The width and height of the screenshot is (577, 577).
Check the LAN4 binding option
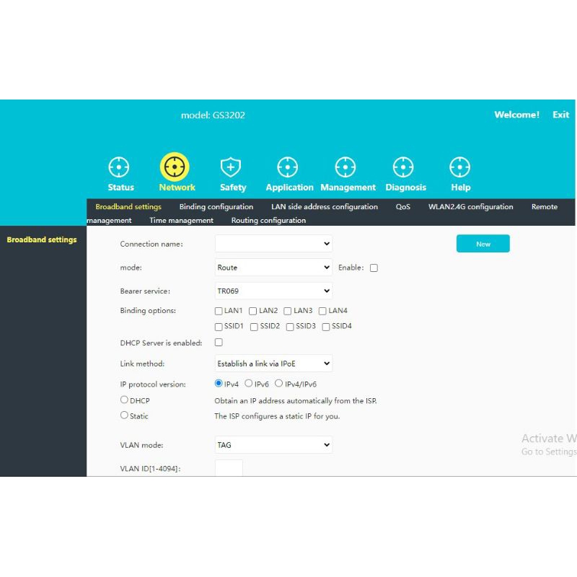tap(322, 311)
